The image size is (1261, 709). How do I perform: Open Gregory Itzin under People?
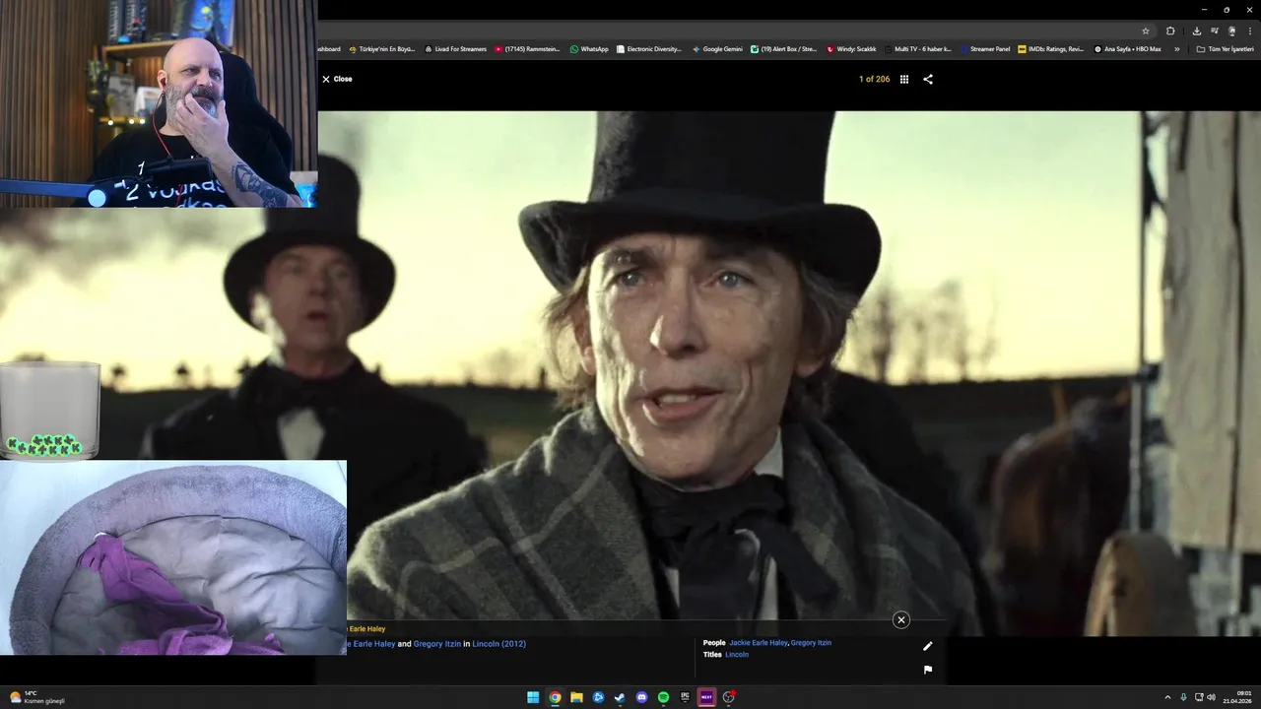811,643
